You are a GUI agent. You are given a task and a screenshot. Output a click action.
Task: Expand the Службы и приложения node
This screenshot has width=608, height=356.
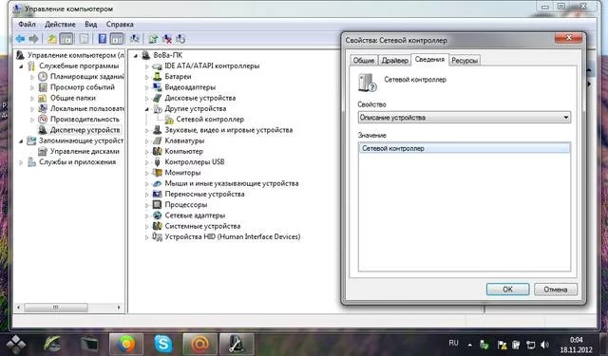[21, 162]
